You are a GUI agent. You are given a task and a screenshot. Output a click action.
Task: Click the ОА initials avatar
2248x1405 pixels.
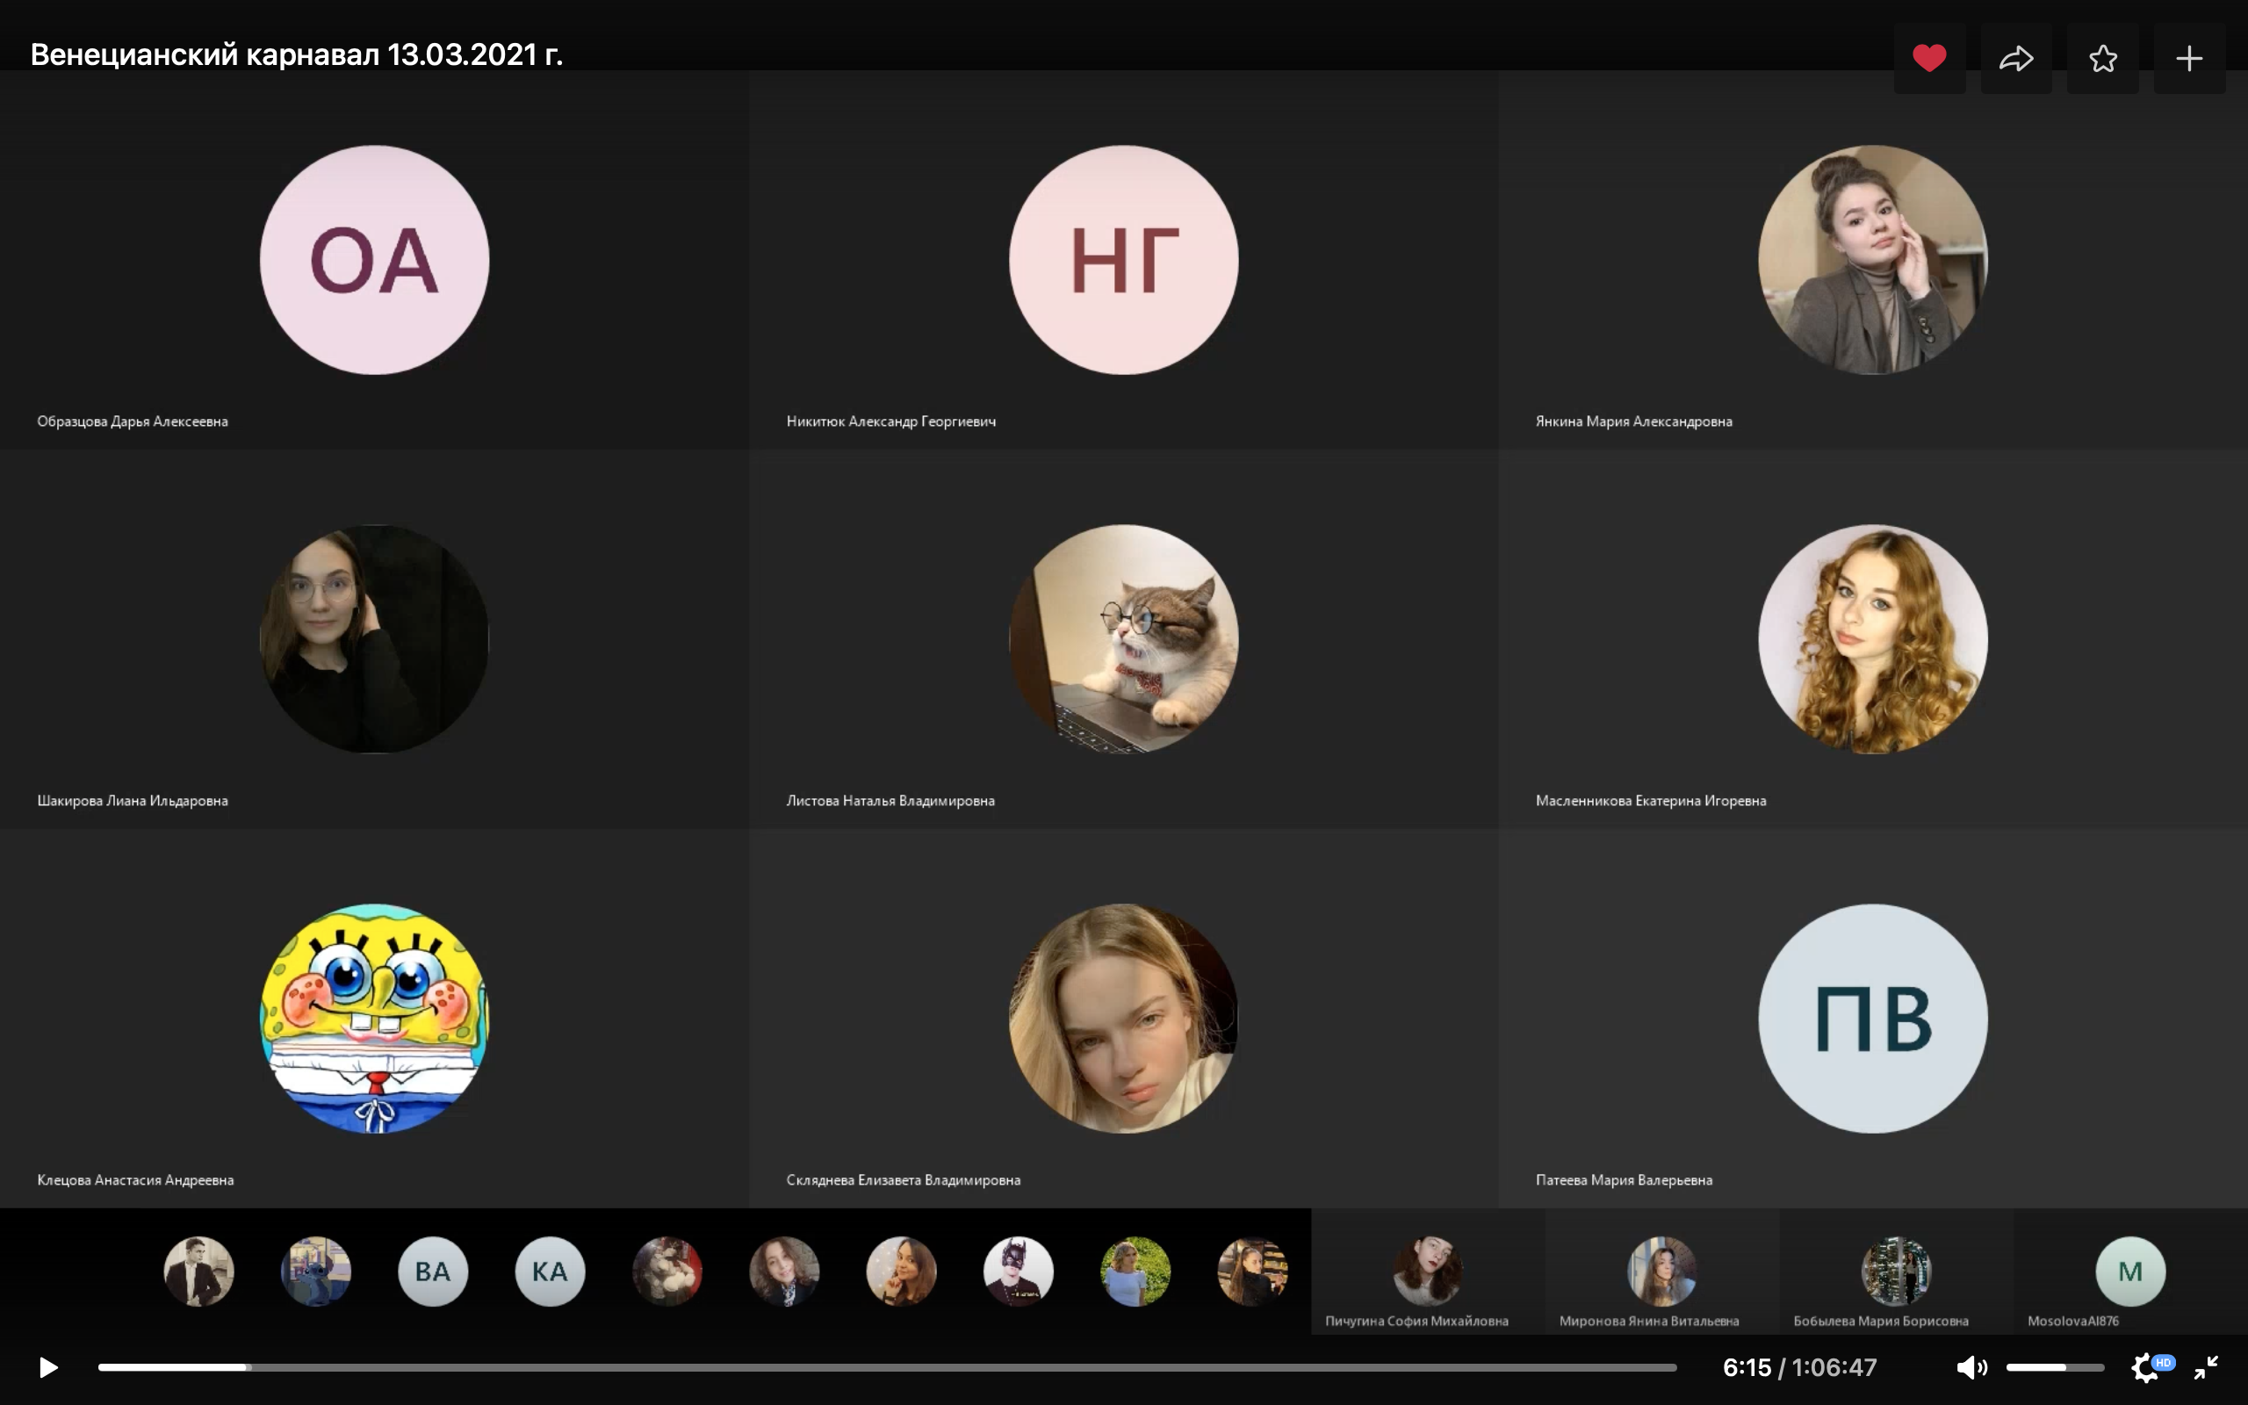pyautogui.click(x=374, y=260)
